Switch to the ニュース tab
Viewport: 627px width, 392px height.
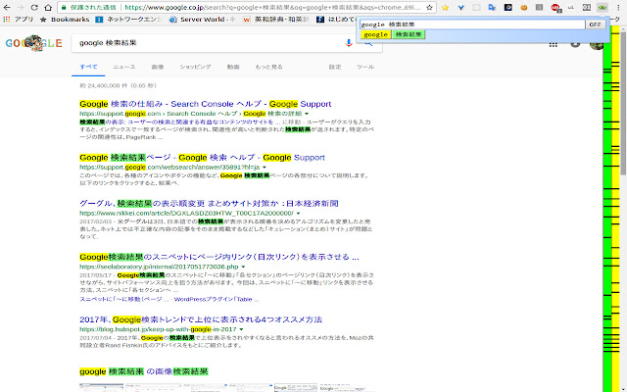click(124, 67)
